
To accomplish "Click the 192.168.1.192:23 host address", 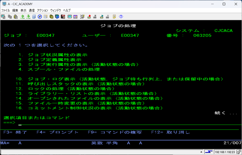I will (x=225, y=152).
